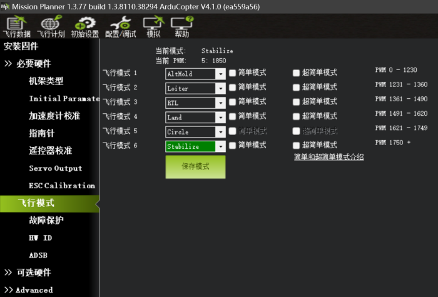Open the 简单和超简单模式介绍 link
This screenshot has height=297, width=438.
coord(328,157)
